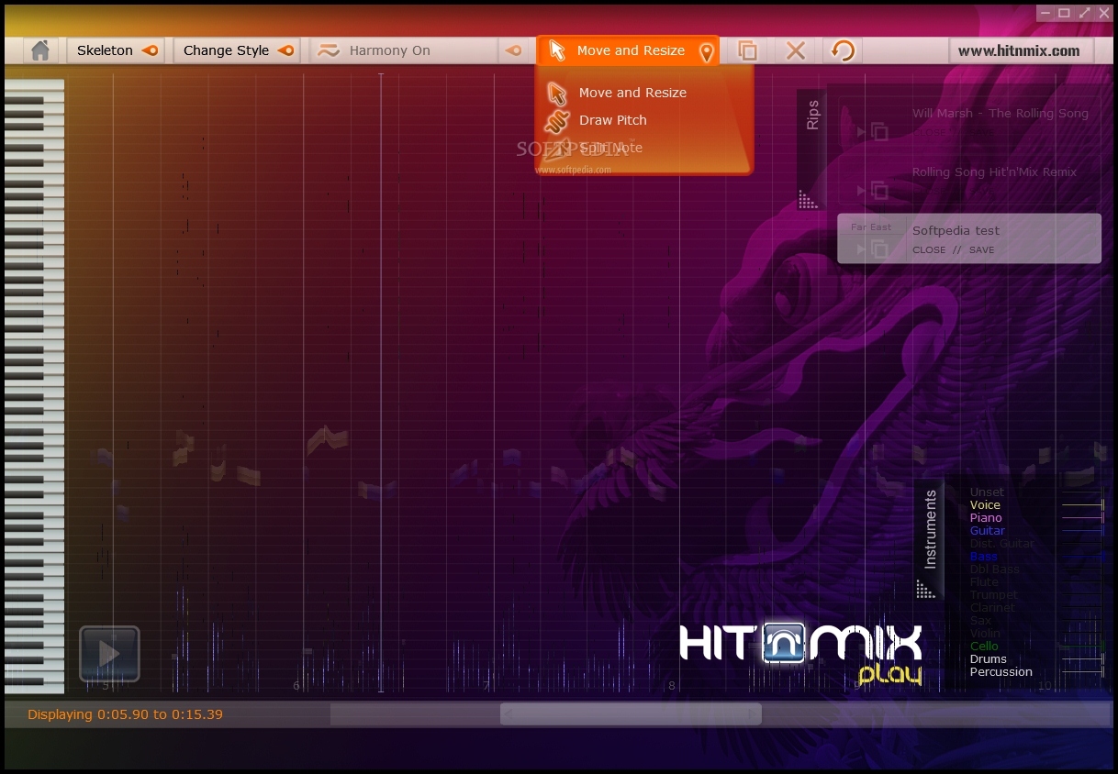The width and height of the screenshot is (1118, 774).
Task: Click the scrollbar right arrow
Action: pos(754,714)
